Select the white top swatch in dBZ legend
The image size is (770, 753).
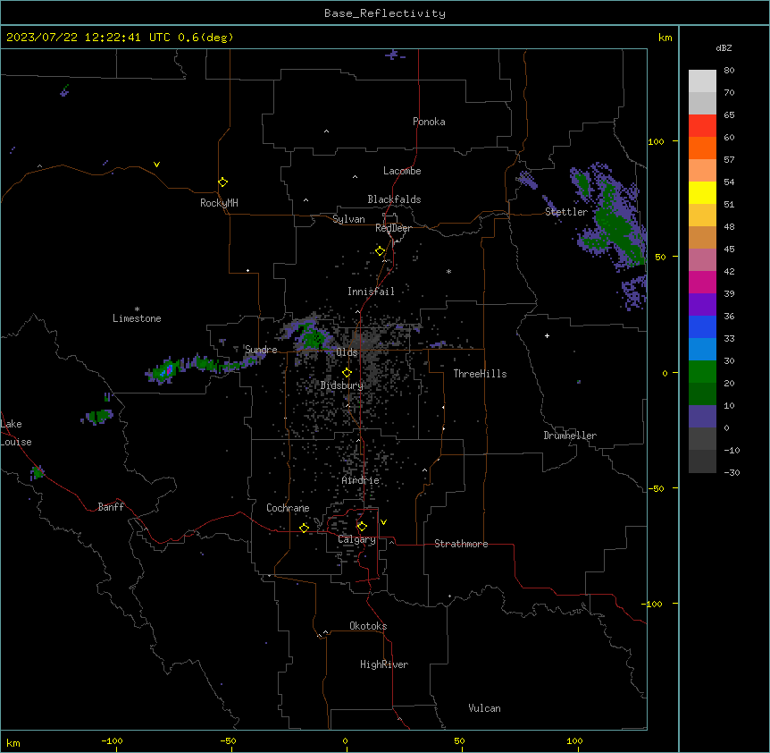[x=702, y=81]
